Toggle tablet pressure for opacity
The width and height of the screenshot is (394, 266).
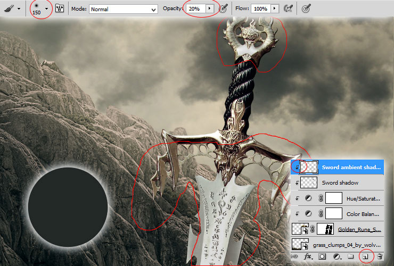click(x=223, y=9)
